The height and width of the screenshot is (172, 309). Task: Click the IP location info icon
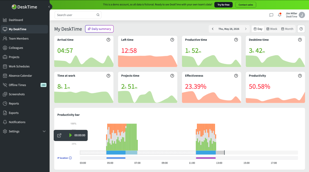coord(70,158)
